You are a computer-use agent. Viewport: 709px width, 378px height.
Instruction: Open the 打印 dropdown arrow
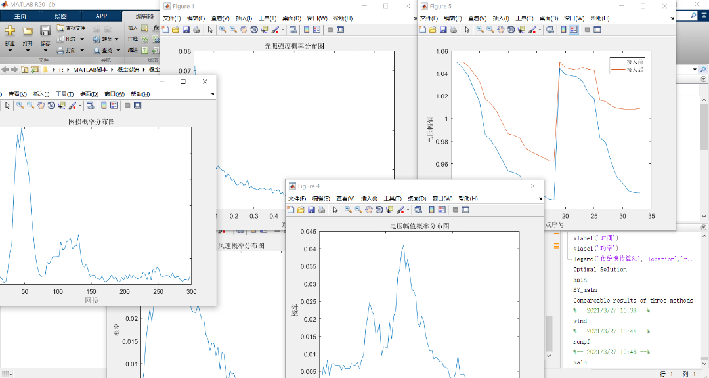(82, 51)
